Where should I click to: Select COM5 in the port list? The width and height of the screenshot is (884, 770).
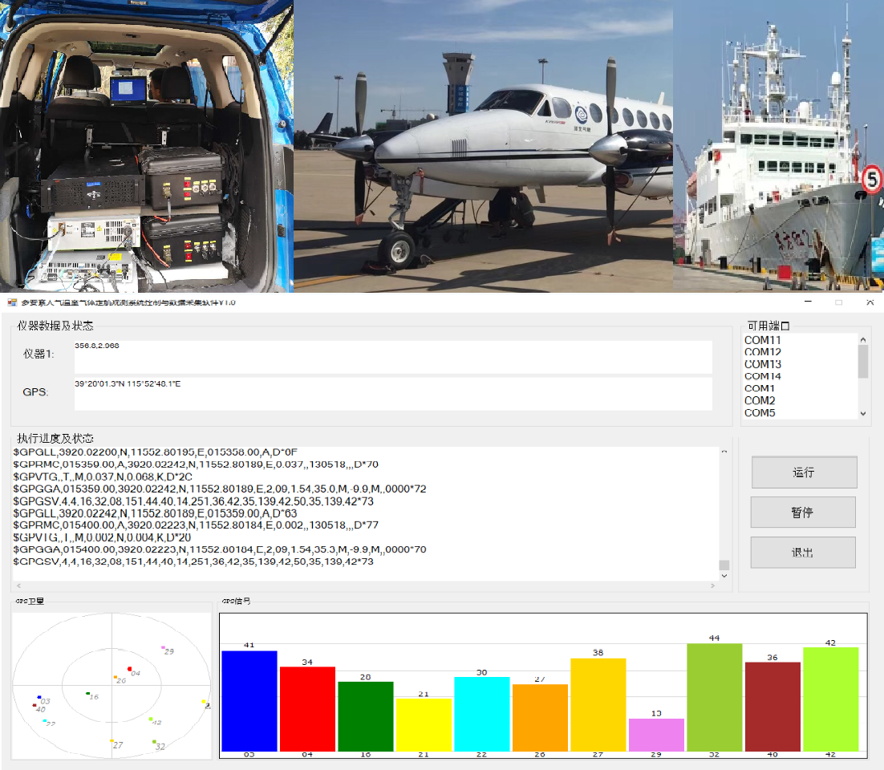760,413
